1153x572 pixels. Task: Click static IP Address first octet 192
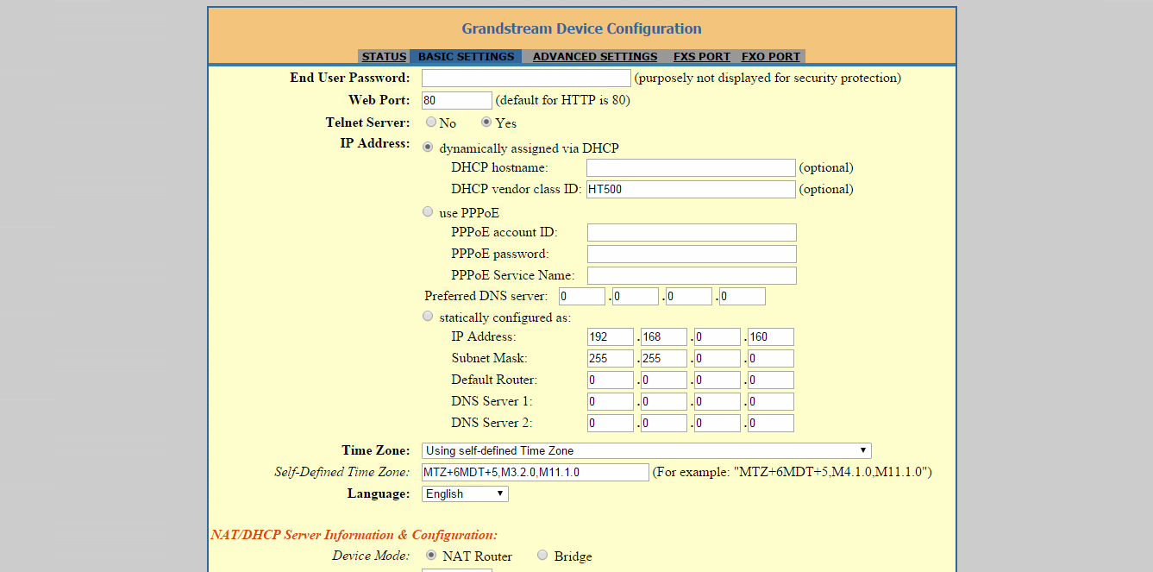[x=611, y=337]
